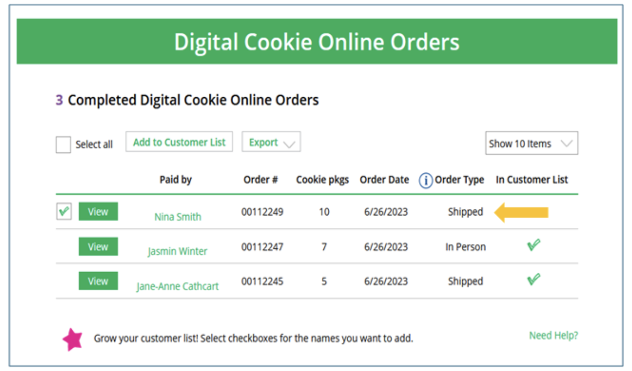View Jasmin Winter's order
This screenshot has width=632, height=371.
[98, 247]
